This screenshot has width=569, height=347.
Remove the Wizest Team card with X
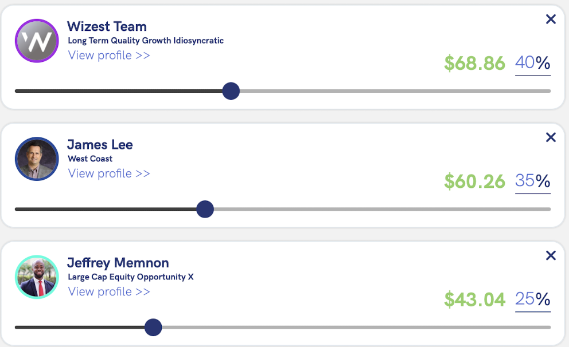coord(551,19)
